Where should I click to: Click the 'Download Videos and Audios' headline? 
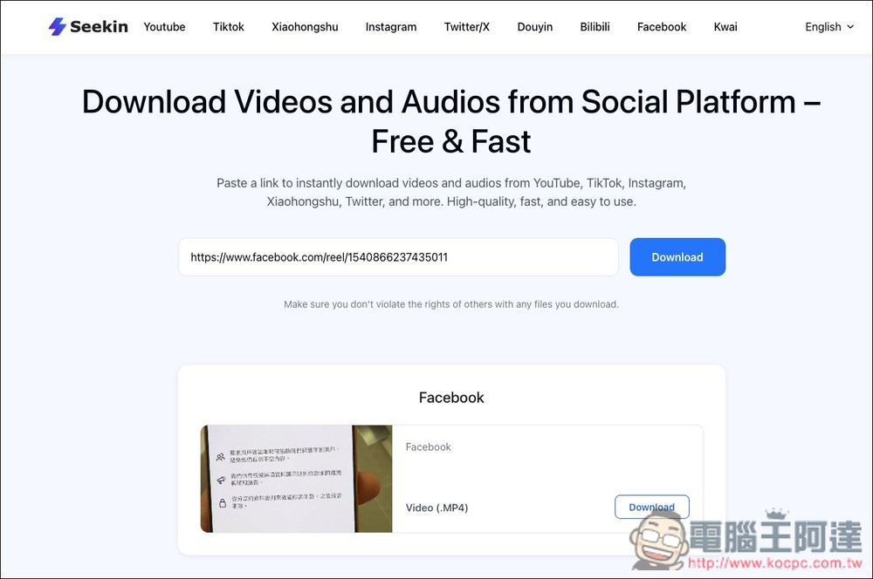[451, 121]
